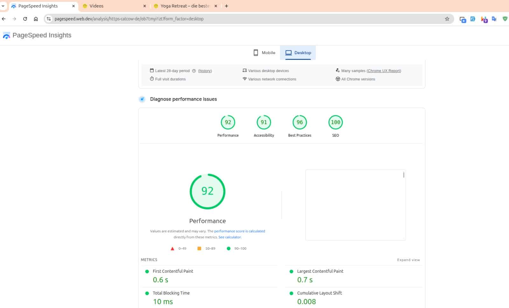
Task: Click the wifi icon beside network connections
Action: pyautogui.click(x=245, y=79)
